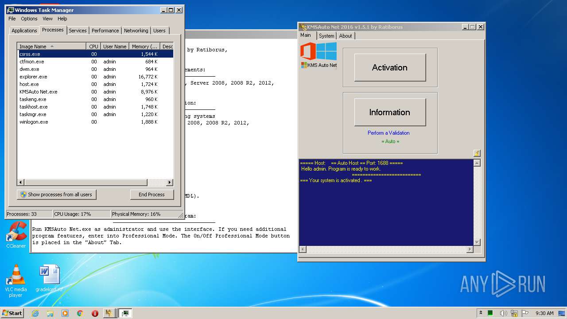Click the Perform a Validation link
The width and height of the screenshot is (567, 319).
tap(388, 133)
